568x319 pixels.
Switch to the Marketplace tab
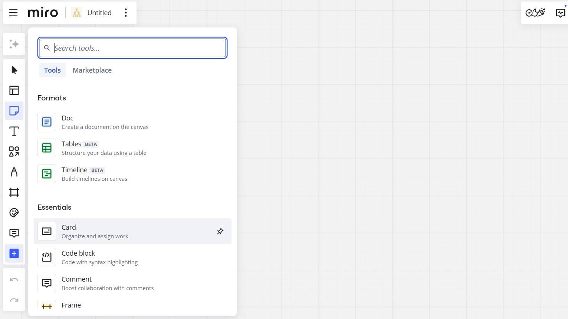tap(92, 70)
